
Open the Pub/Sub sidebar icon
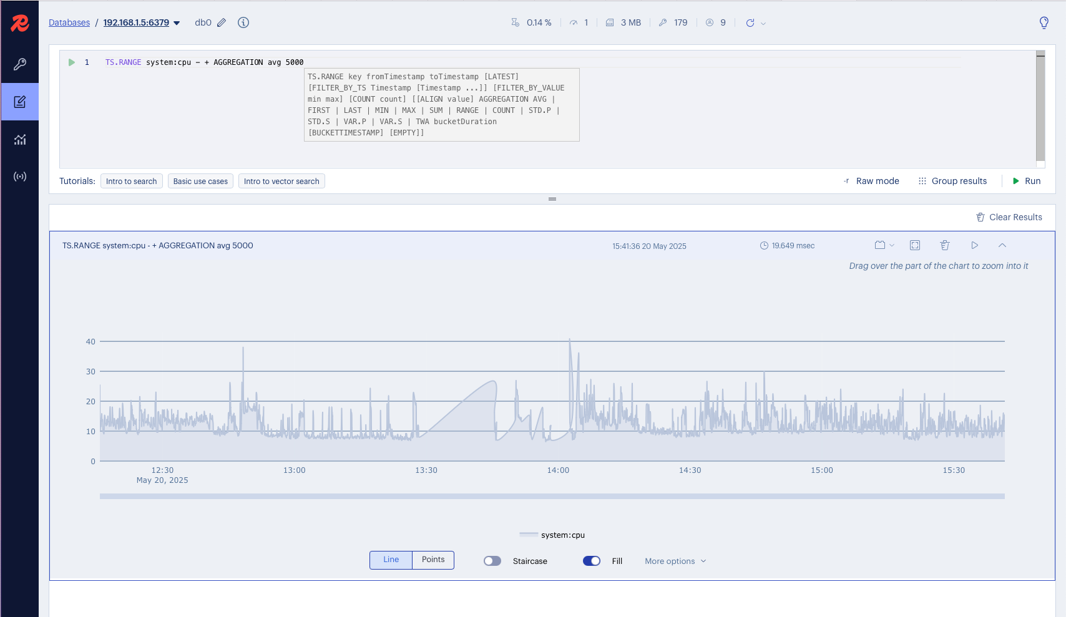point(20,177)
